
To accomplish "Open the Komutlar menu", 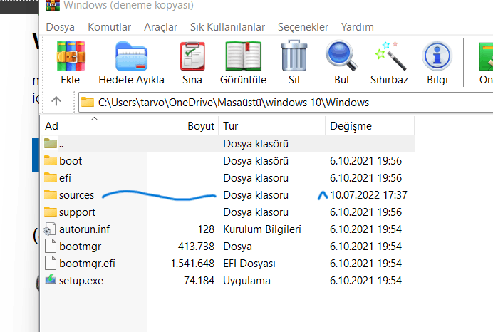I will pyautogui.click(x=109, y=27).
